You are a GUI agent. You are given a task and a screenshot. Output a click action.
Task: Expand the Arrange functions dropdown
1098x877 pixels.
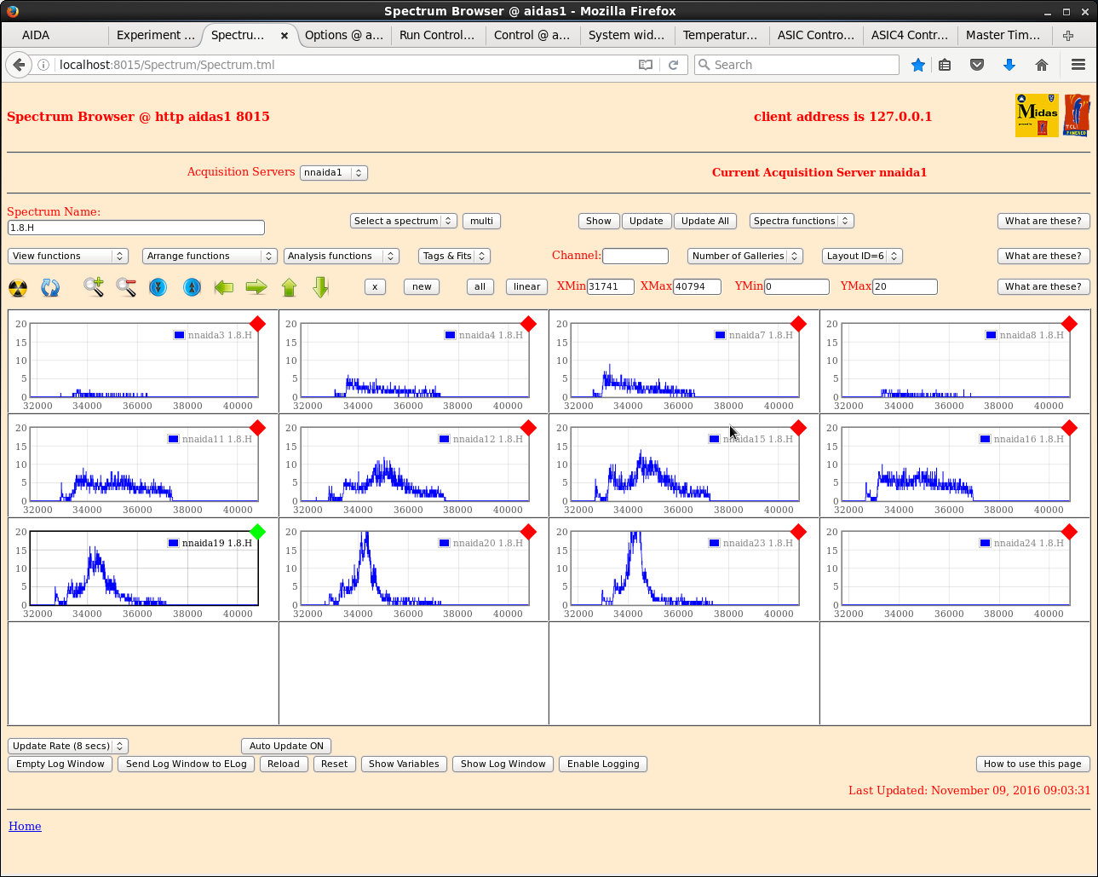pos(210,256)
